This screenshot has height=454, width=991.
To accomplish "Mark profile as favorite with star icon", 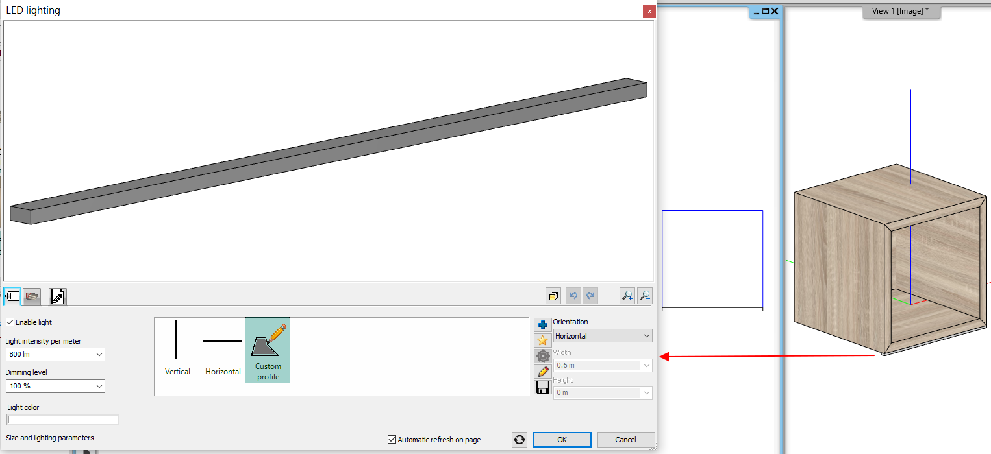I will click(x=542, y=340).
